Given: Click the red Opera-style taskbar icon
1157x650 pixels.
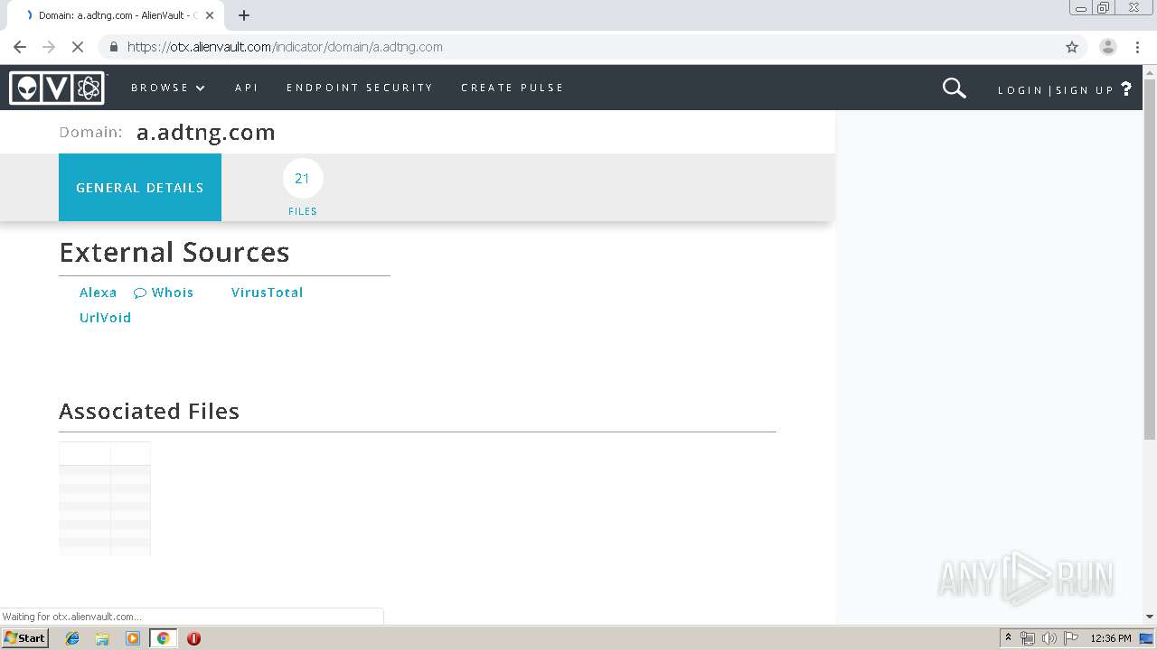Looking at the screenshot, I should pyautogui.click(x=193, y=638).
